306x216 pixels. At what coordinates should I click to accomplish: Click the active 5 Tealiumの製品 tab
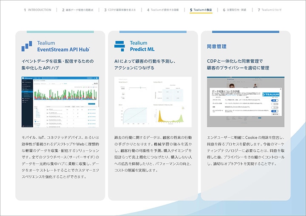tap(201, 10)
